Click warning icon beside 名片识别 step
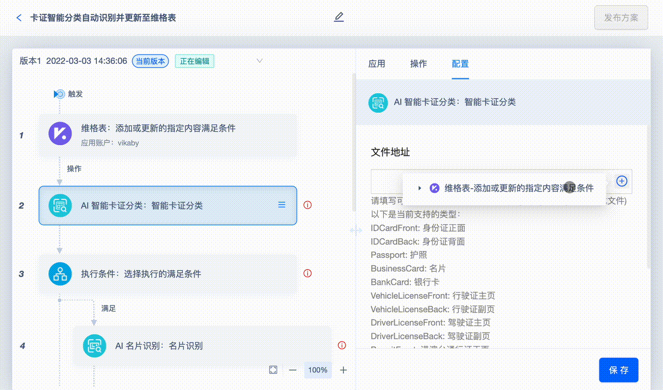Image resolution: width=663 pixels, height=390 pixels. point(341,345)
